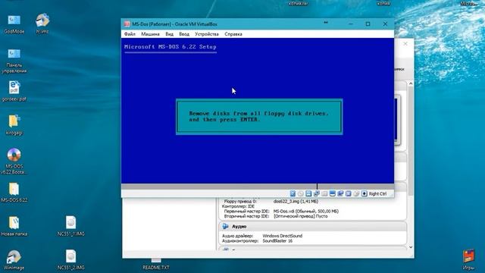
Task: Click the greyed mouse integration indicator in status bar
Action: (356, 193)
